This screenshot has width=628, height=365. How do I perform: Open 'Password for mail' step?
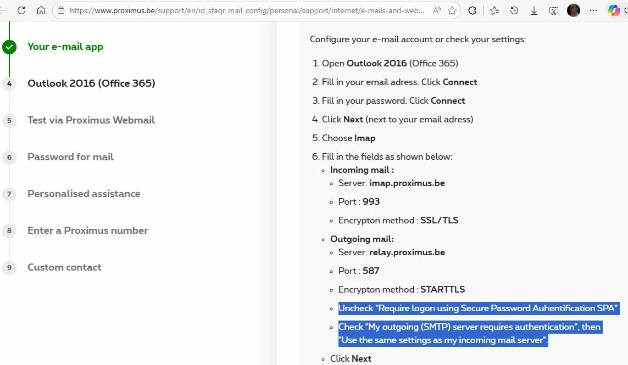point(70,157)
